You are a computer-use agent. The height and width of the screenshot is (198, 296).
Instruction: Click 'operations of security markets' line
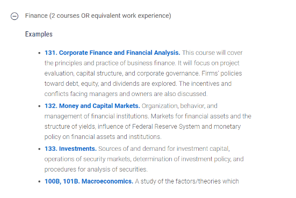pyautogui.click(x=88, y=159)
